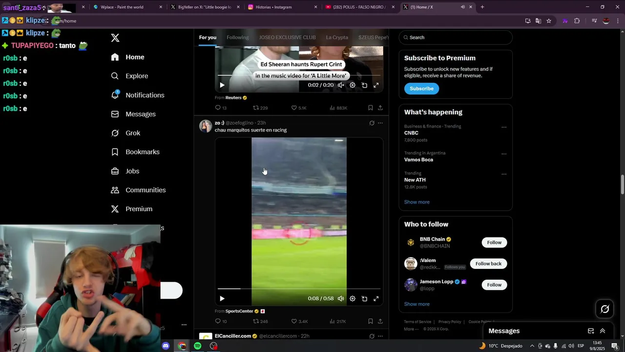
Task: Unmute the Ed Sheeran video
Action: point(341,85)
